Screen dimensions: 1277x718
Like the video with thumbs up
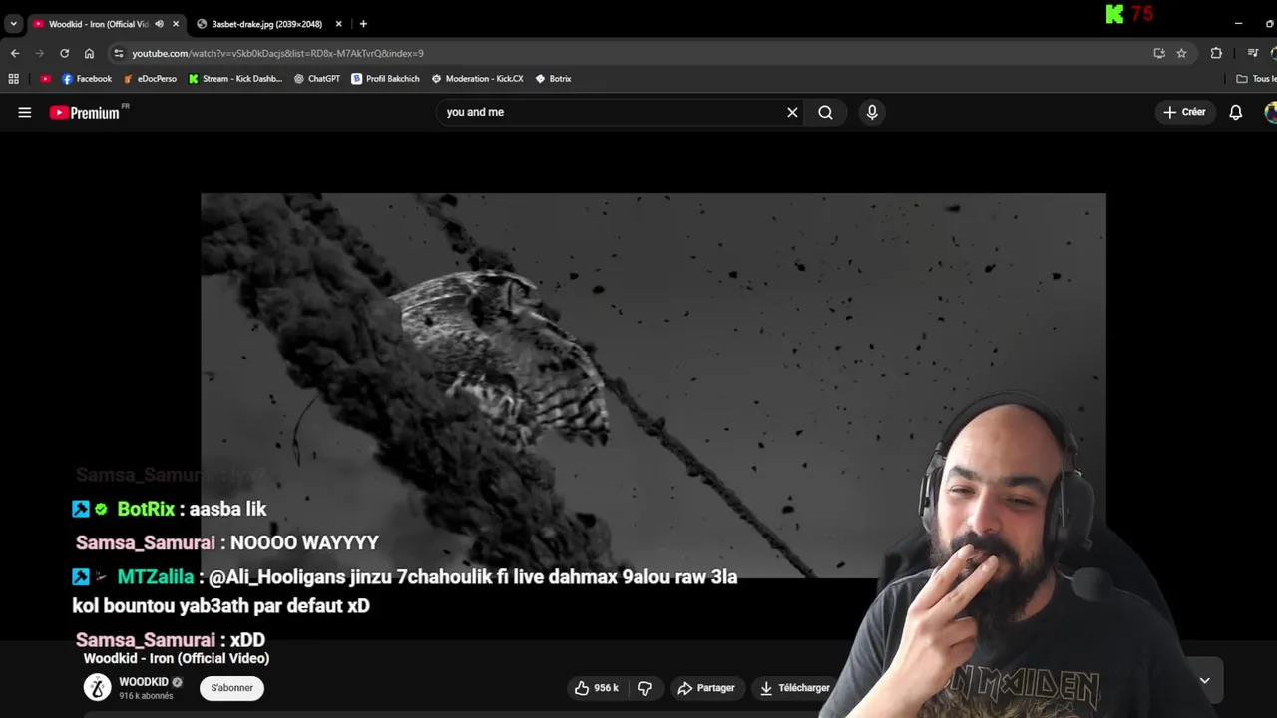597,688
